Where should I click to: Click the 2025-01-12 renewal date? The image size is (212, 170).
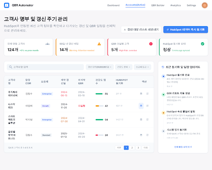(64, 135)
